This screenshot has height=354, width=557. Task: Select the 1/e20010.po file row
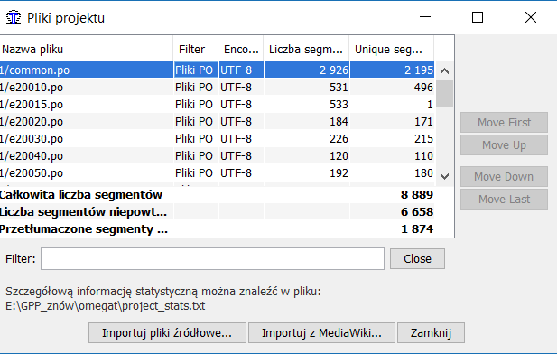tap(217, 87)
